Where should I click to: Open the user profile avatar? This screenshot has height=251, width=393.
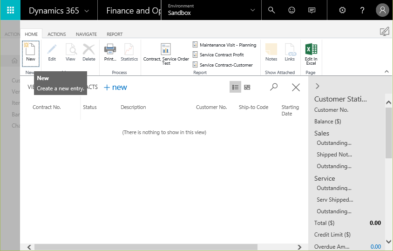[382, 10]
